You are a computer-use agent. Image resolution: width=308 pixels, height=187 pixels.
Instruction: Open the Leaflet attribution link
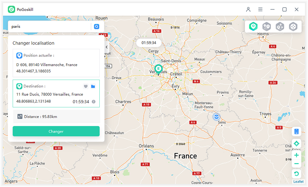pyautogui.click(x=298, y=182)
